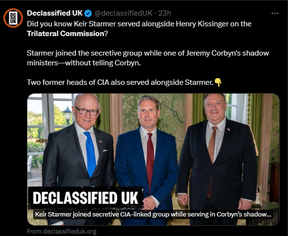Screen dimensions: 288x236
Task: Click the Declassified UK profile avatar
Action: click(13, 18)
